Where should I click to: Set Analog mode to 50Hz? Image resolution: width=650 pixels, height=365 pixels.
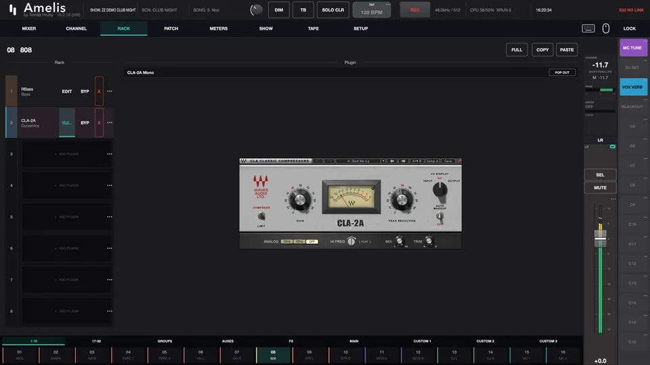point(286,242)
